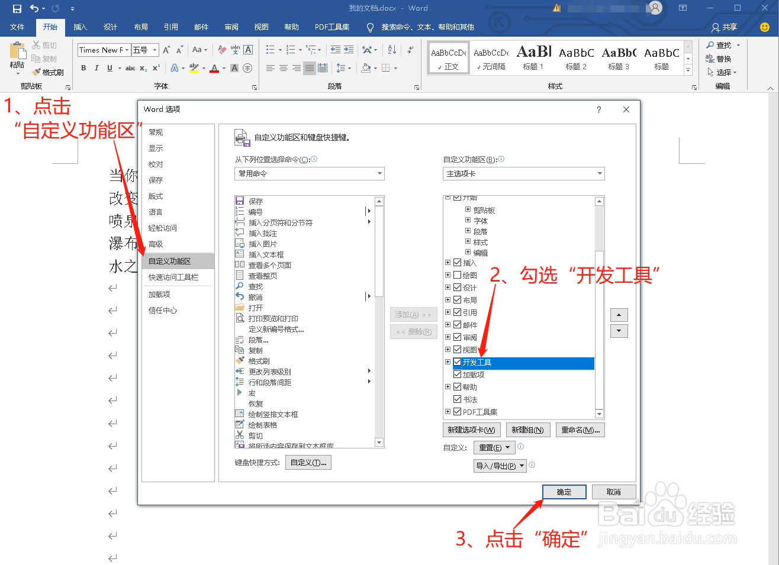This screenshot has width=779, height=565.
Task: Expand the 帮助 tab tree node
Action: (448, 387)
